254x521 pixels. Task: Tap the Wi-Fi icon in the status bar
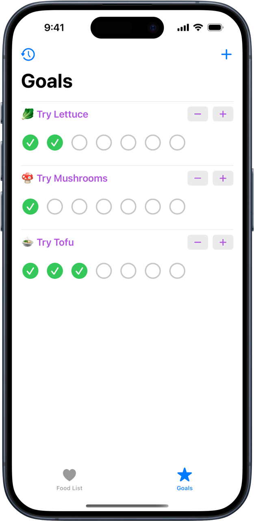coord(198,27)
